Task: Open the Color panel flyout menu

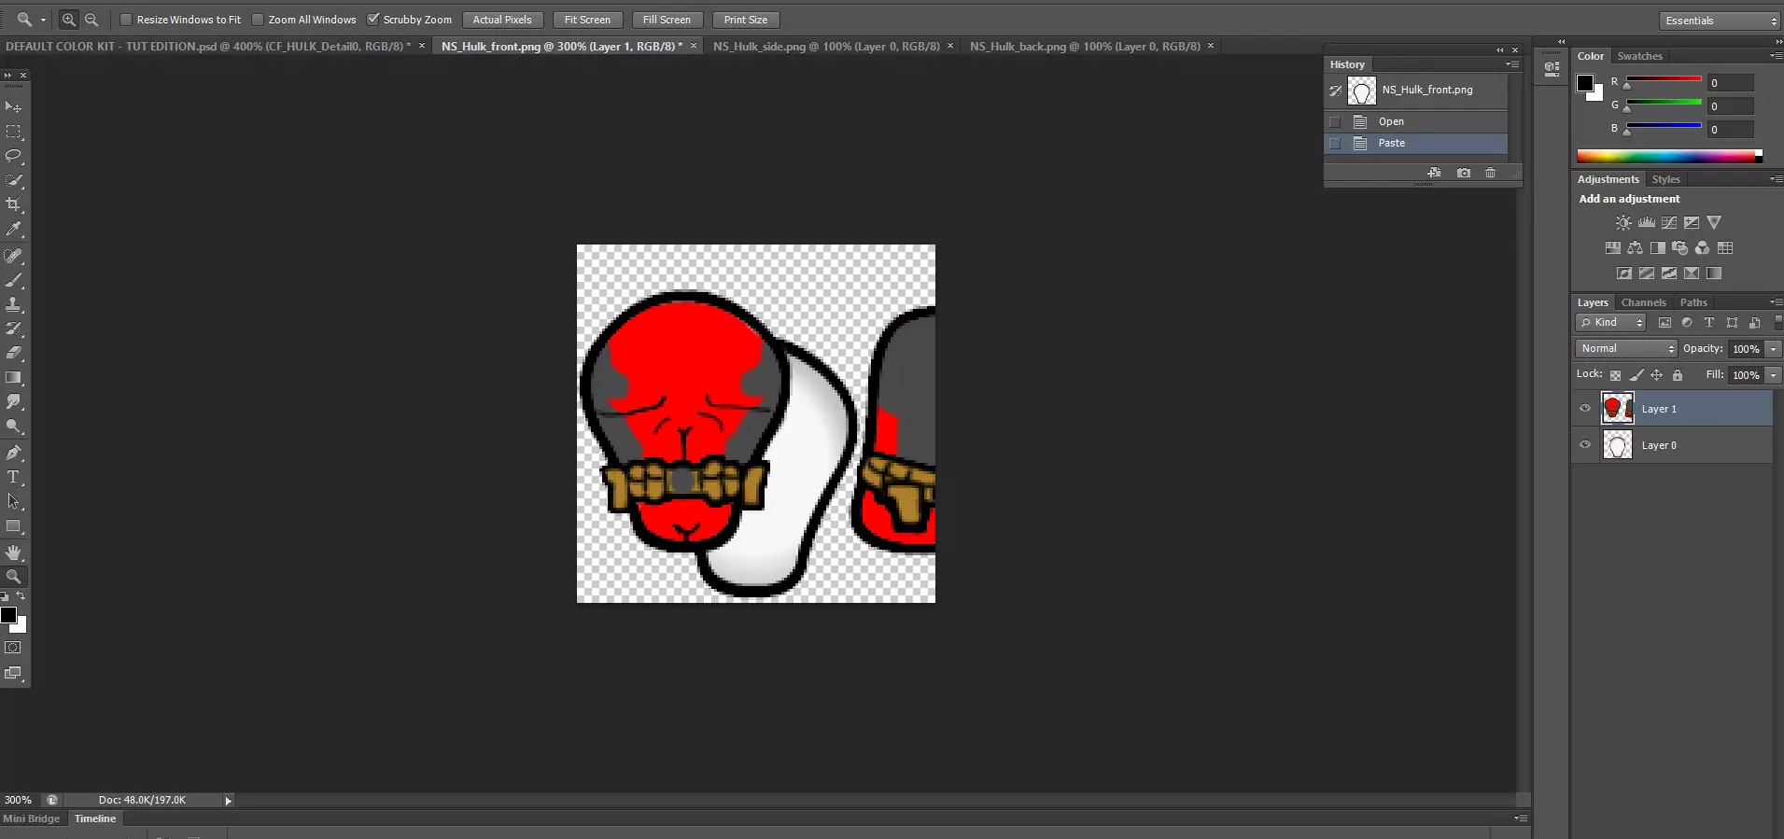Action: [x=1776, y=56]
